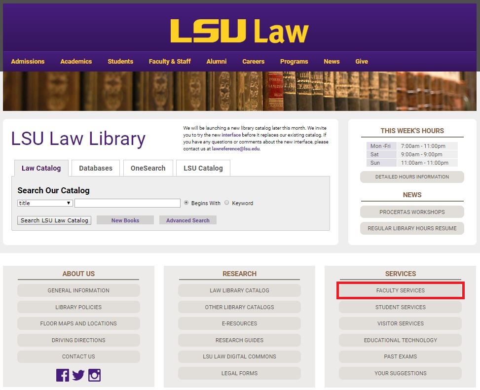Viewport: 480px width, 390px height.
Task: Open Floor Maps and Locations
Action: (x=78, y=323)
